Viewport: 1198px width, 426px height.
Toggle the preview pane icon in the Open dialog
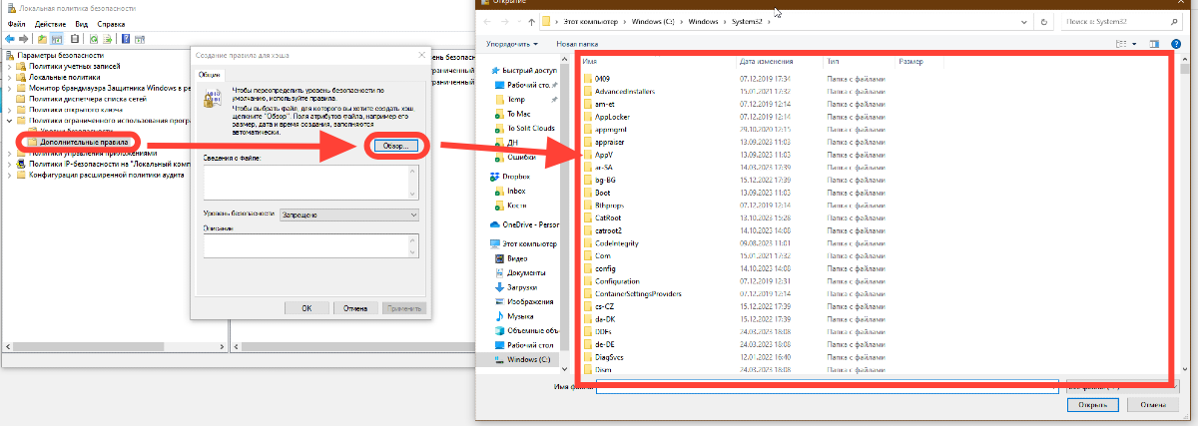pos(1154,44)
